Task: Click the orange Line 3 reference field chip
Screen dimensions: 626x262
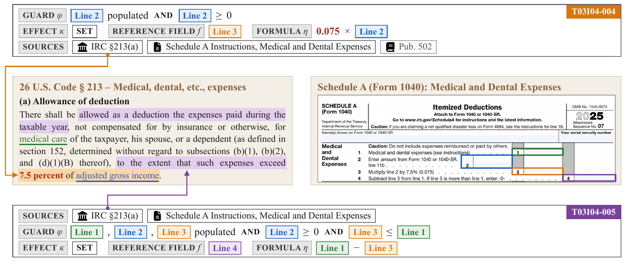Action: pos(225,32)
